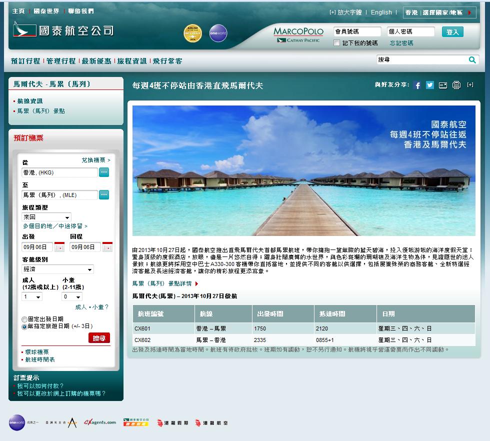
Task: Click the 會員號碼 input field
Action: coord(357,31)
